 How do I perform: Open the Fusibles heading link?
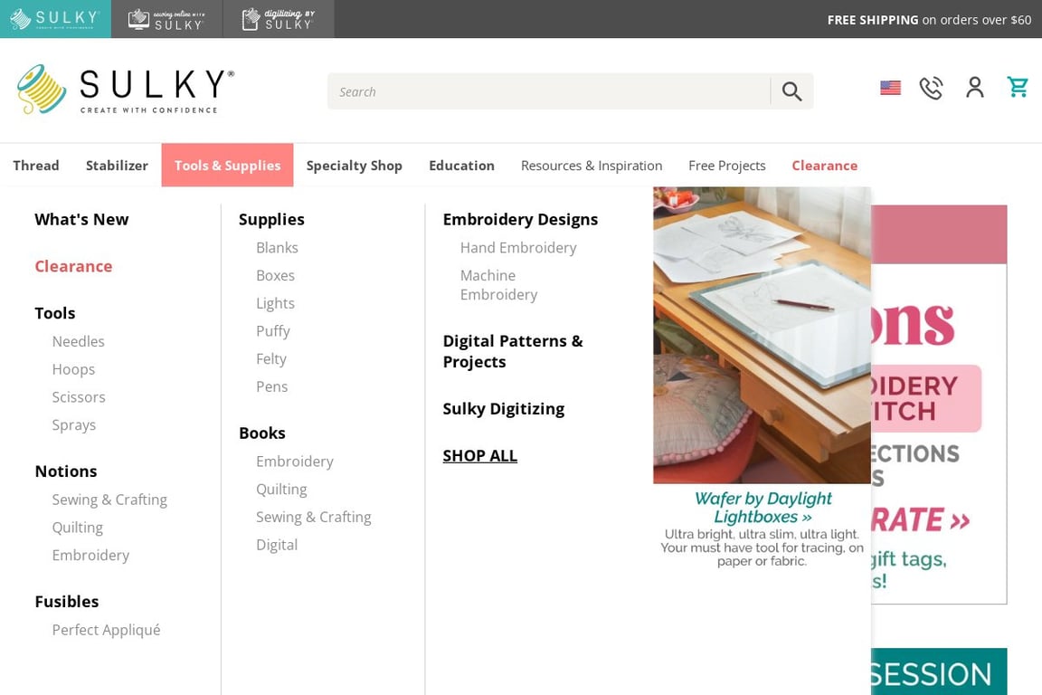pos(67,601)
